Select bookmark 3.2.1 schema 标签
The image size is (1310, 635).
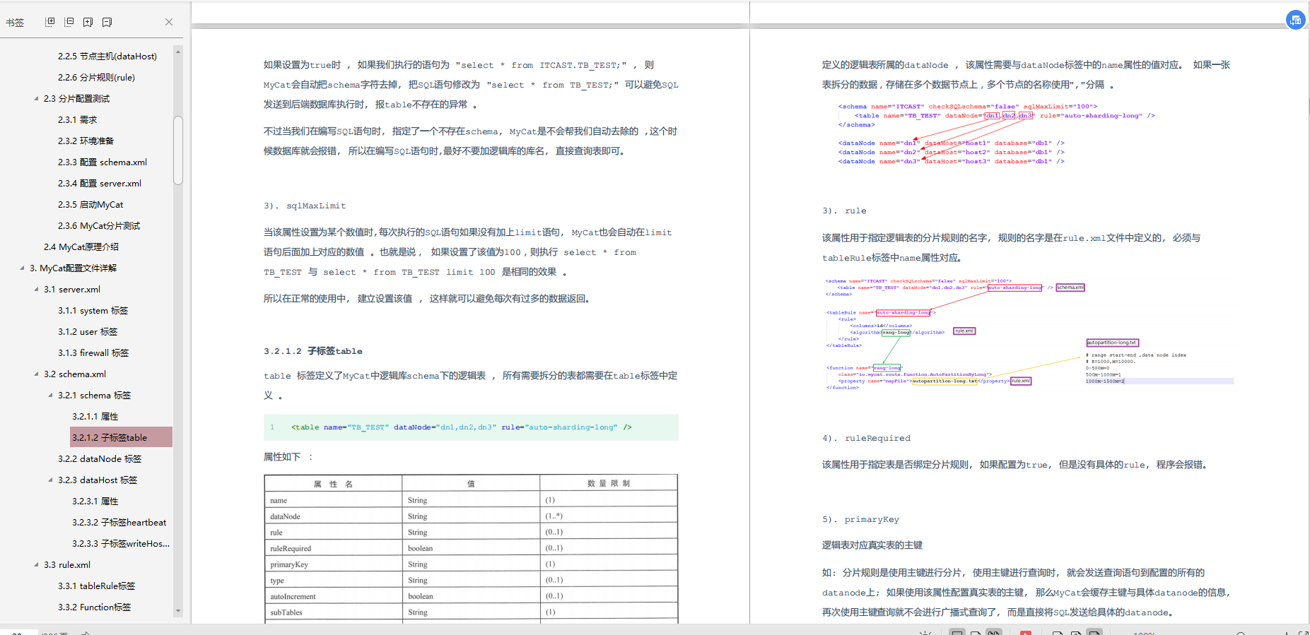point(95,395)
